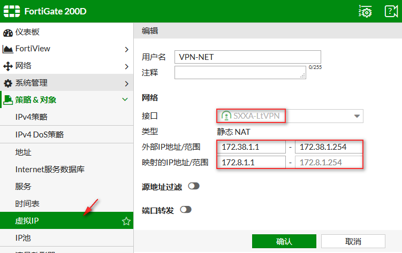Viewport: 402px width, 253px height.
Task: Click the mapped IP end field 172.8.1.254
Action: [329, 163]
